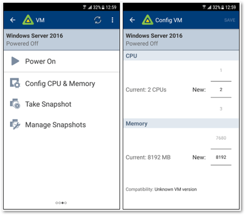Tap the selected memory value 8192

pos(221,157)
